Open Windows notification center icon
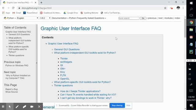Viewport: 196px width, 110px height. (x=191, y=106)
